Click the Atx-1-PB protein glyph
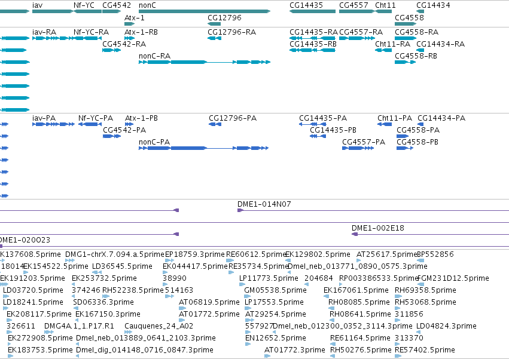 tap(129, 124)
